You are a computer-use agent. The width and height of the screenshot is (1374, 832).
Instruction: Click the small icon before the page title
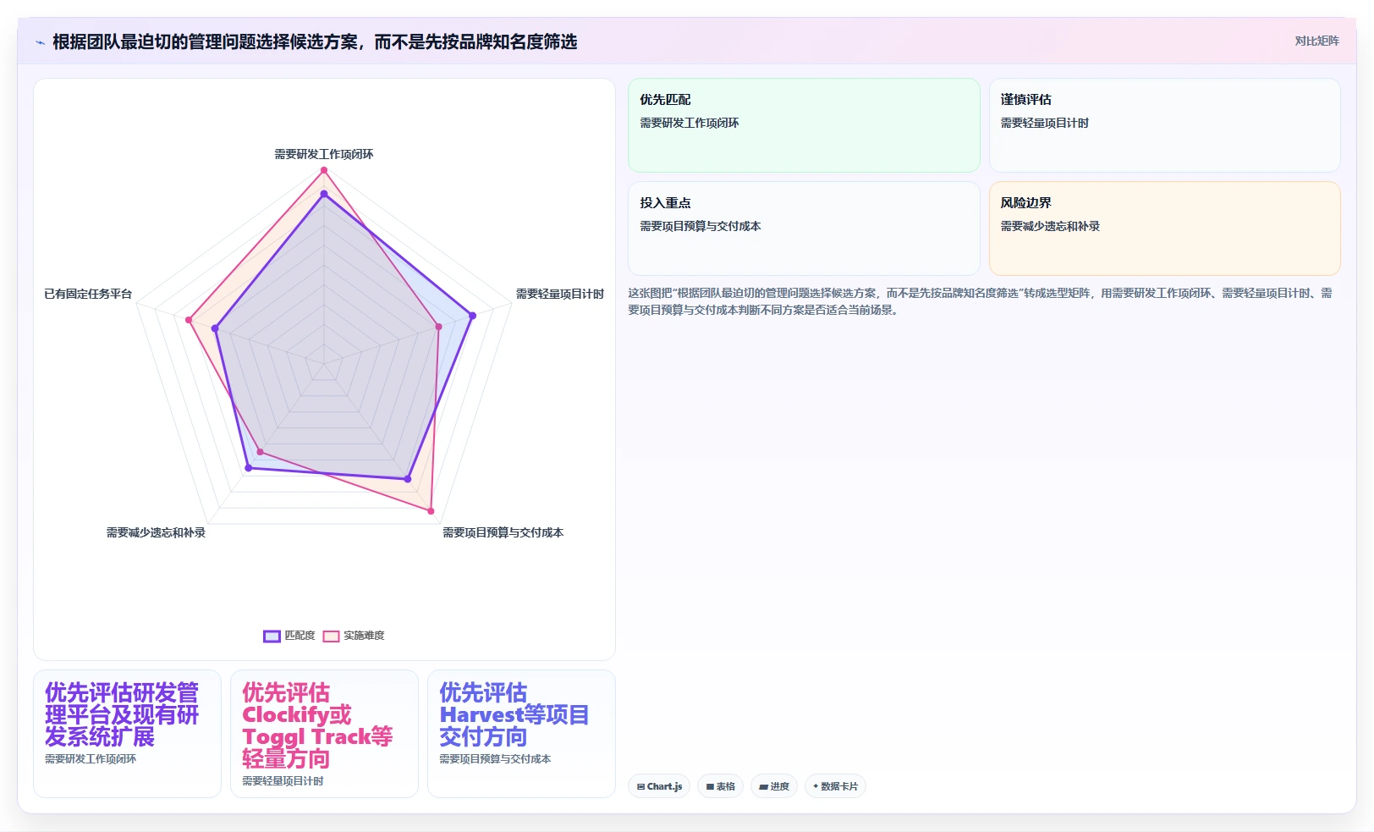(40, 42)
